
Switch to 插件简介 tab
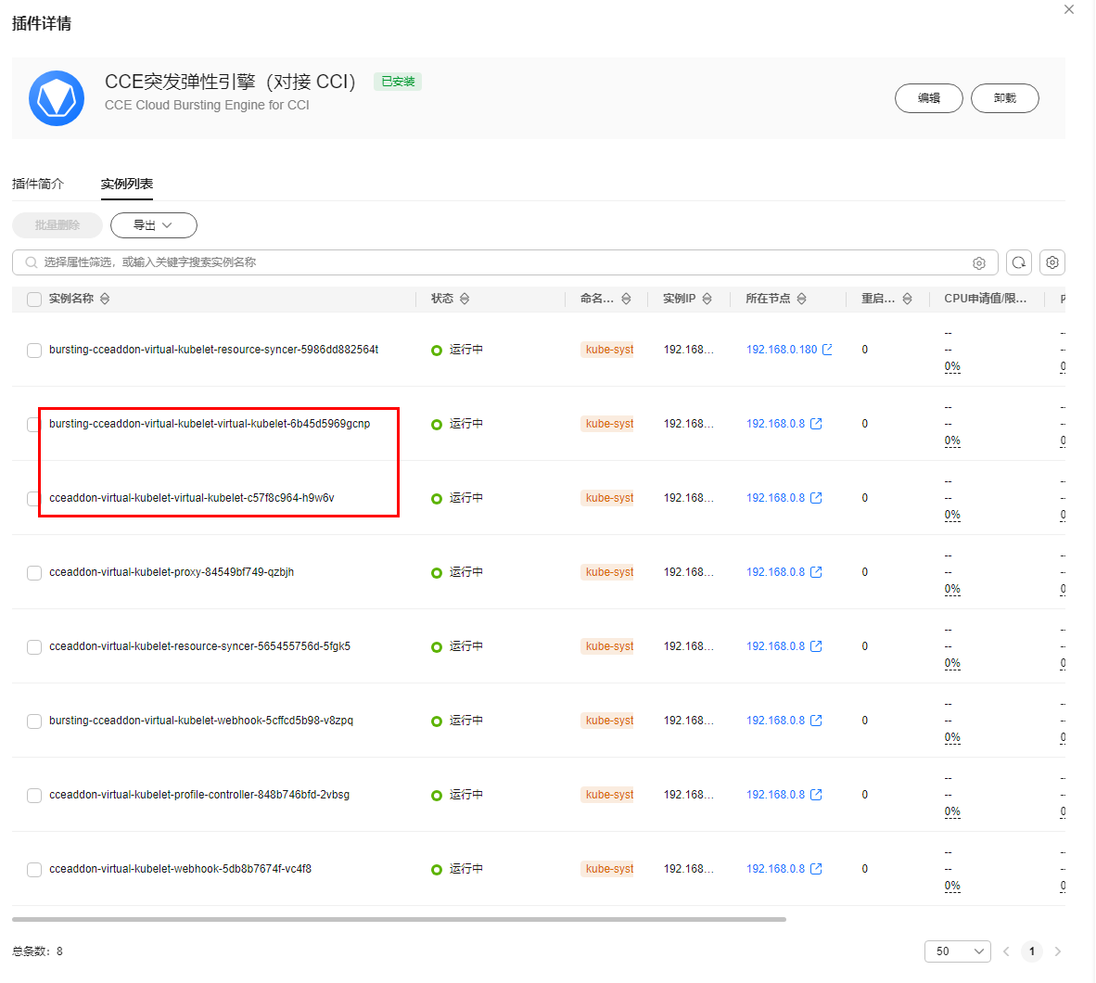point(38,184)
